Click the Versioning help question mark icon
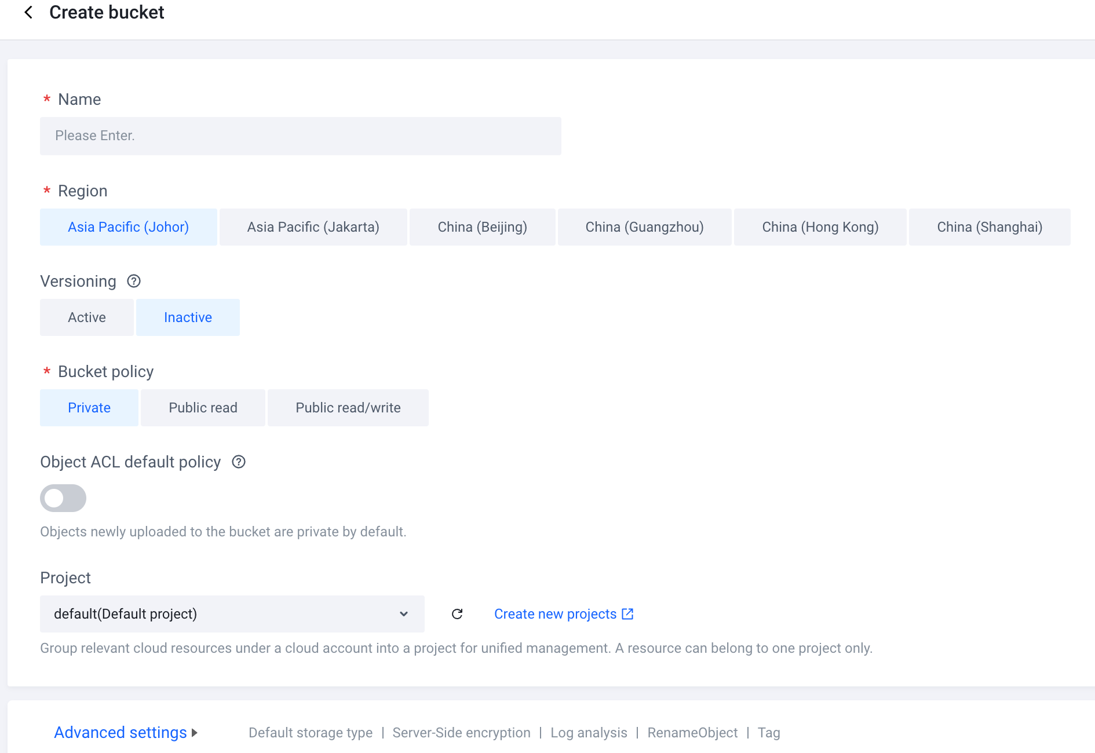Viewport: 1095px width, 753px height. [134, 282]
